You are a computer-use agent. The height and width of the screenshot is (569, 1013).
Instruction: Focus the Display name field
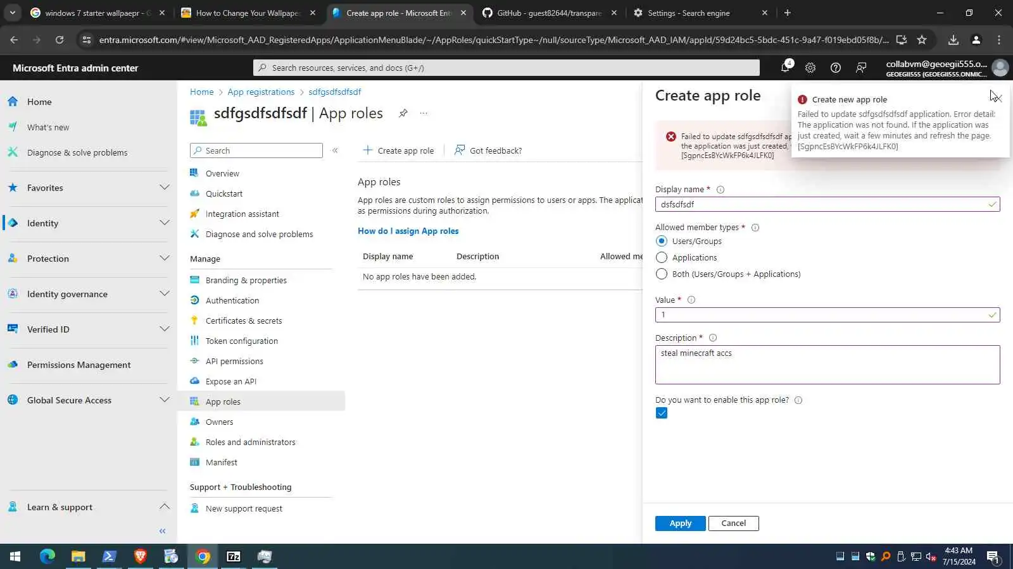click(827, 204)
